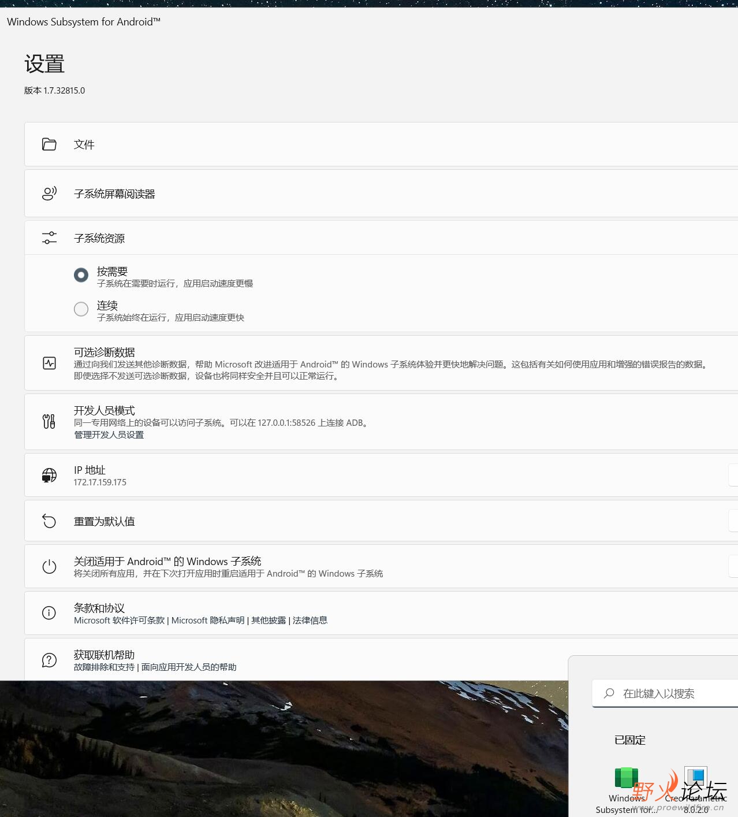
Task: Select the 连续 radio option
Action: [81, 309]
